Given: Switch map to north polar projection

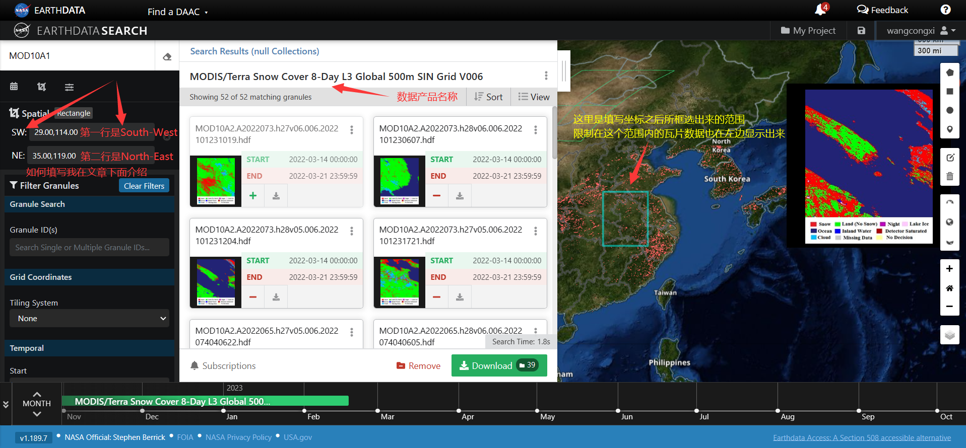Looking at the screenshot, I should [x=950, y=203].
